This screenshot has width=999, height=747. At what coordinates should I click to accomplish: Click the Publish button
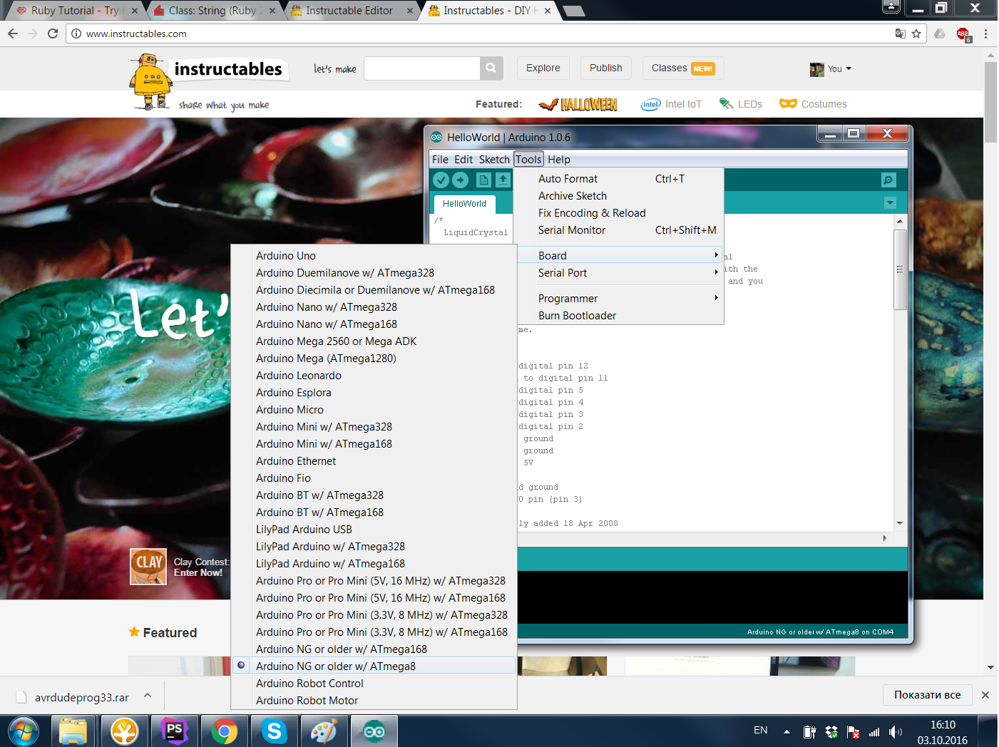click(606, 68)
